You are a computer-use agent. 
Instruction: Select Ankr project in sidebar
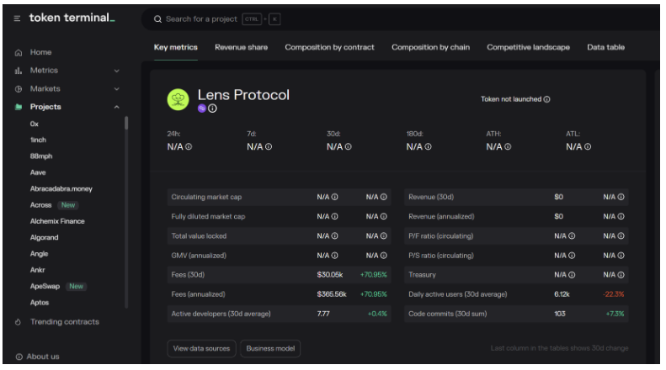37,270
